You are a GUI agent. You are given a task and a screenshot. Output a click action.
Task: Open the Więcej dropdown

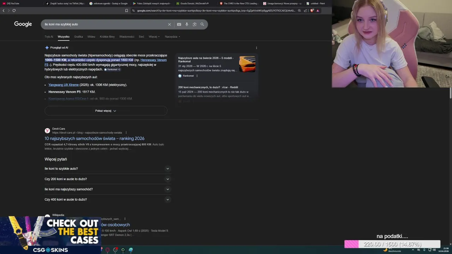coord(154,37)
